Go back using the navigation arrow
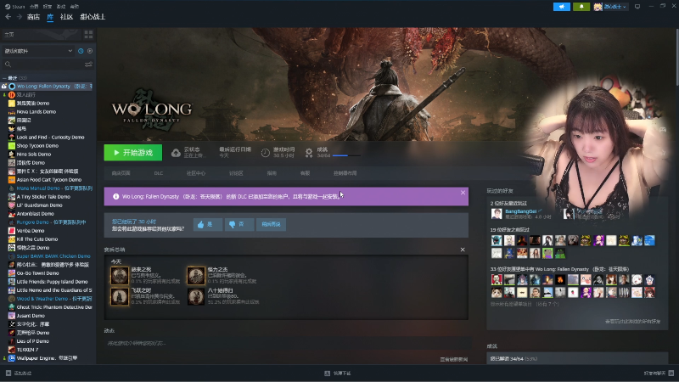Viewport: 679px width, 382px height. point(8,16)
